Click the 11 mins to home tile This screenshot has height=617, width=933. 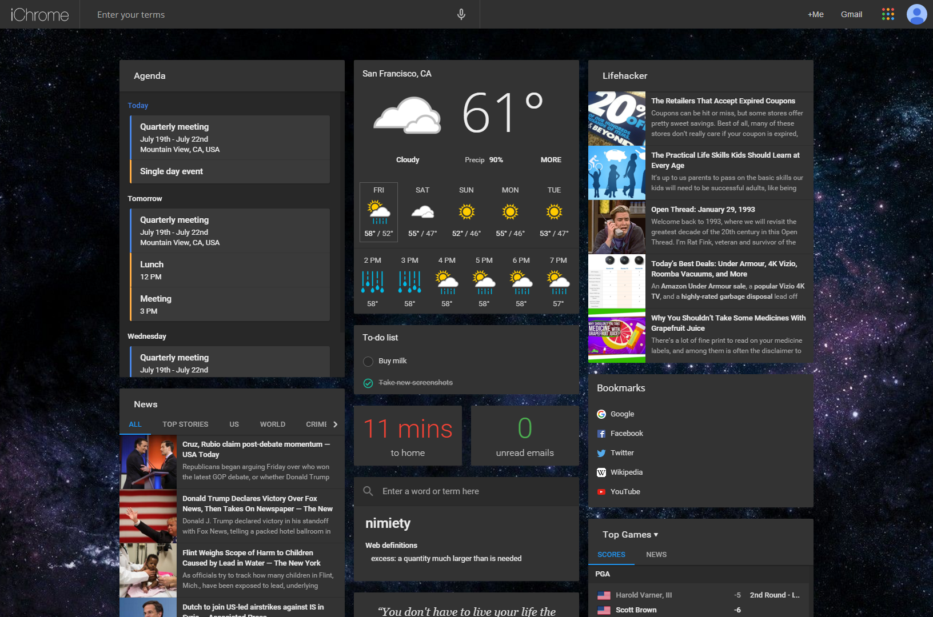(408, 436)
